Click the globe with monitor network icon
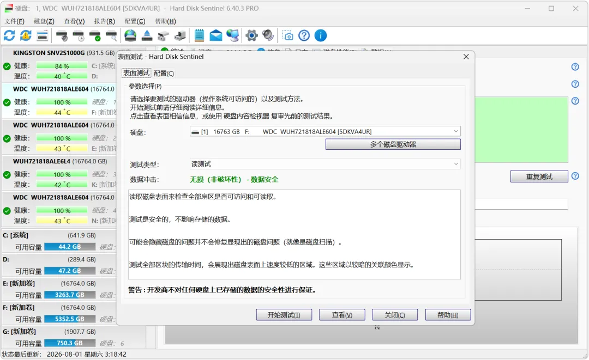Viewport: 589px width, 360px height. [x=232, y=35]
